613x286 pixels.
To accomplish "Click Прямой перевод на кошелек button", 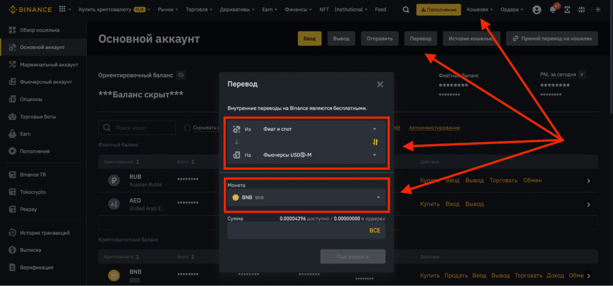I will pos(552,39).
